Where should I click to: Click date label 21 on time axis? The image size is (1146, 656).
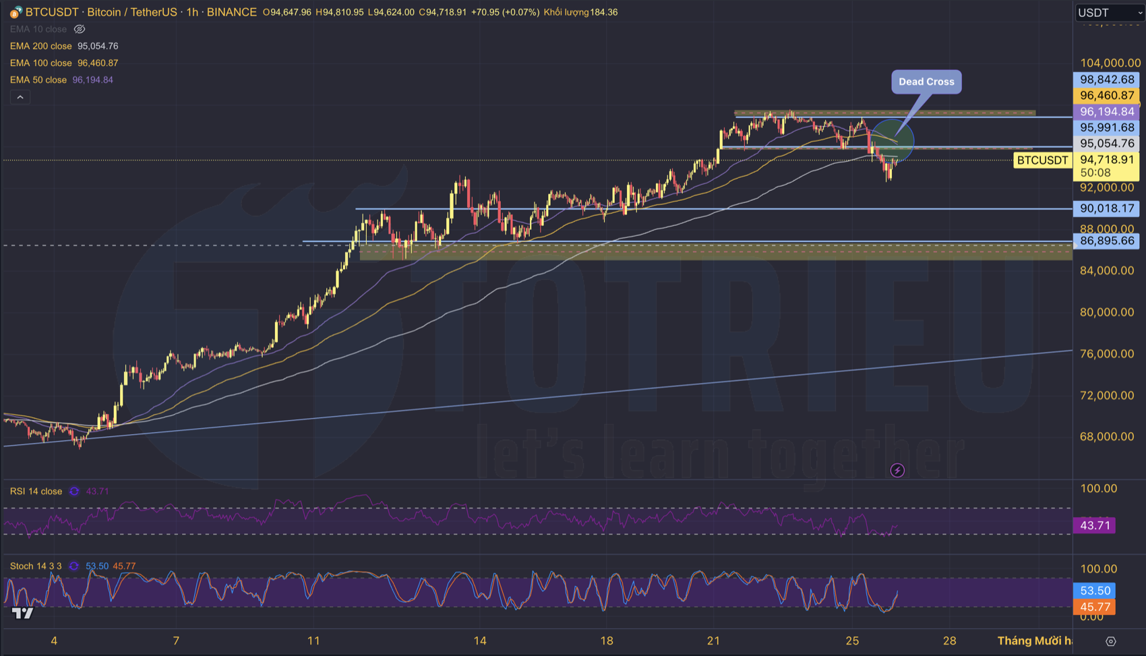click(x=714, y=641)
